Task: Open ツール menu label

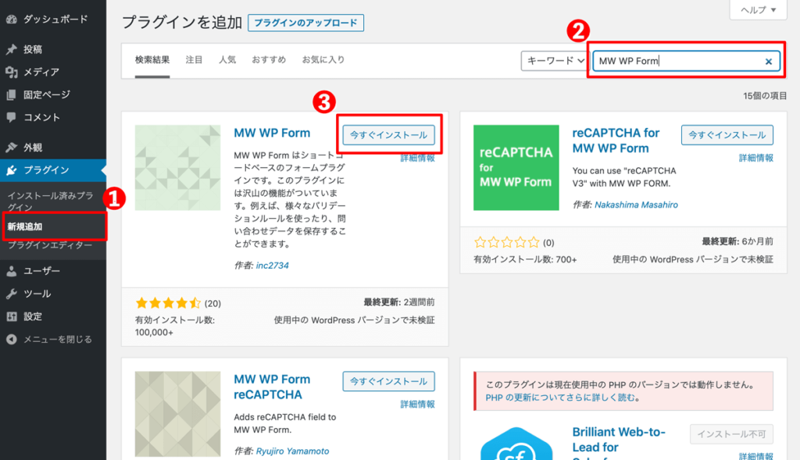Action: point(37,294)
